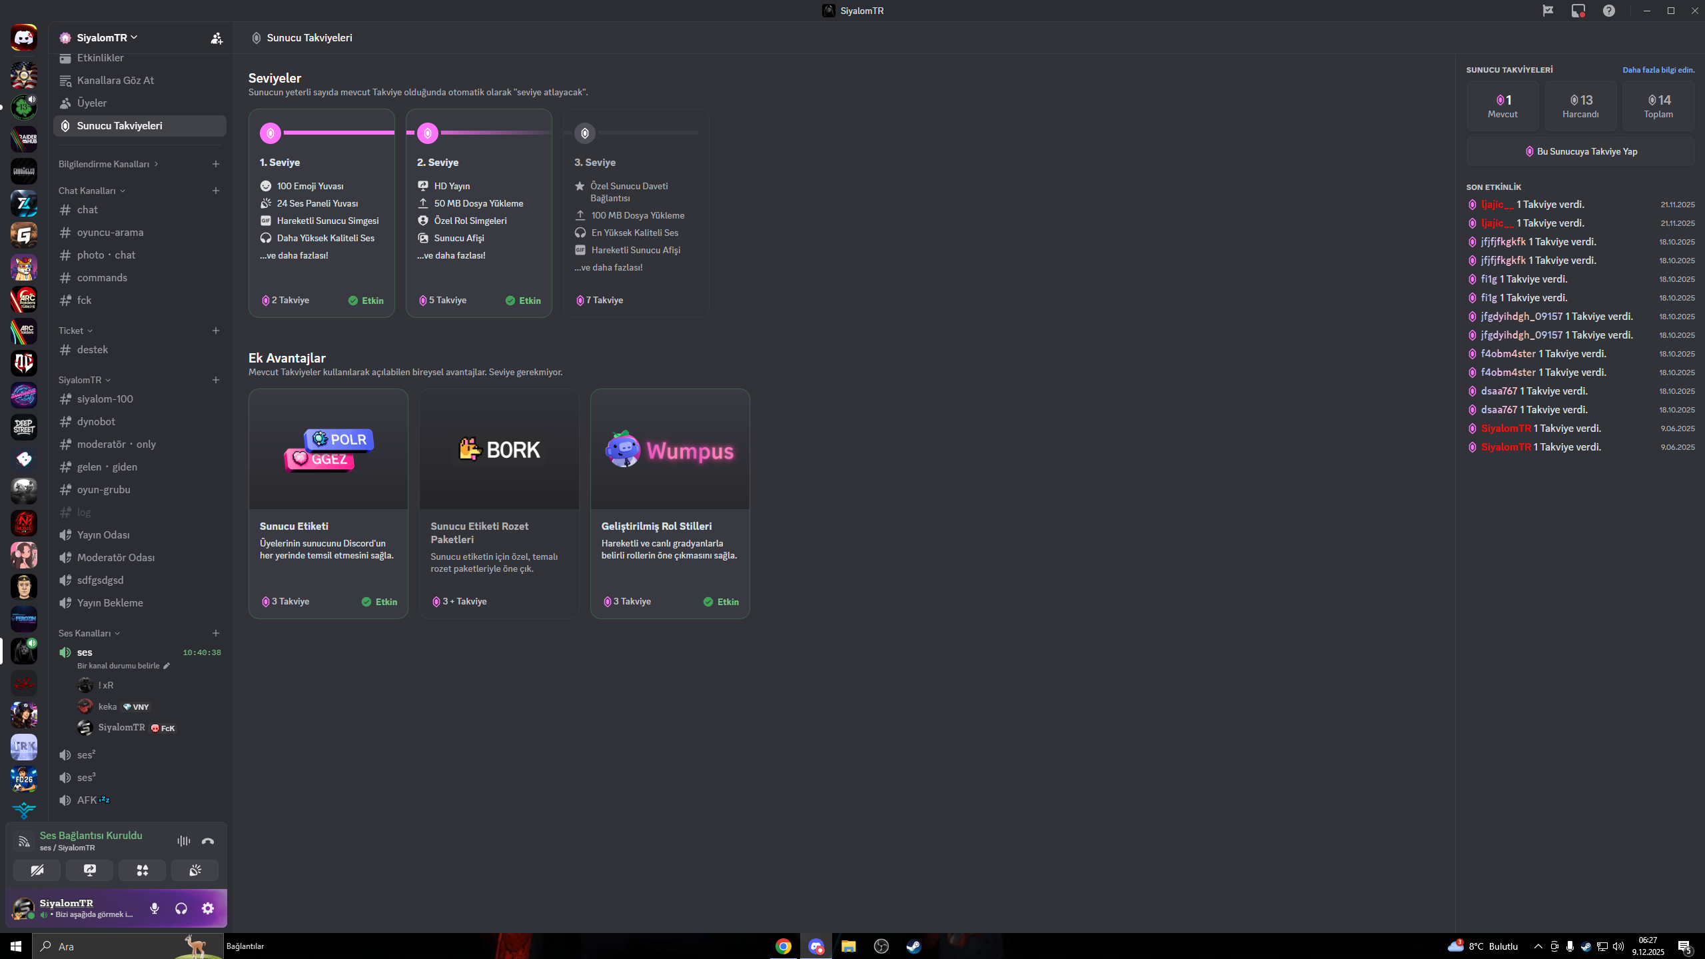
Task: Open the taskbar clock showing 06:27
Action: pyautogui.click(x=1648, y=946)
